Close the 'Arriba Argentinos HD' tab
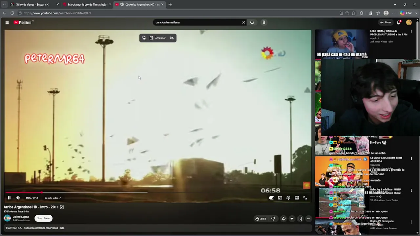 coord(162,5)
